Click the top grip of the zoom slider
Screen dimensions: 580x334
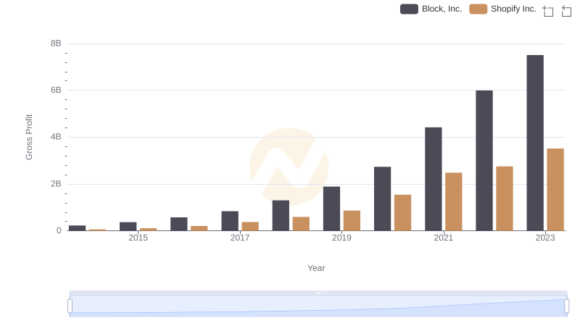318,293
